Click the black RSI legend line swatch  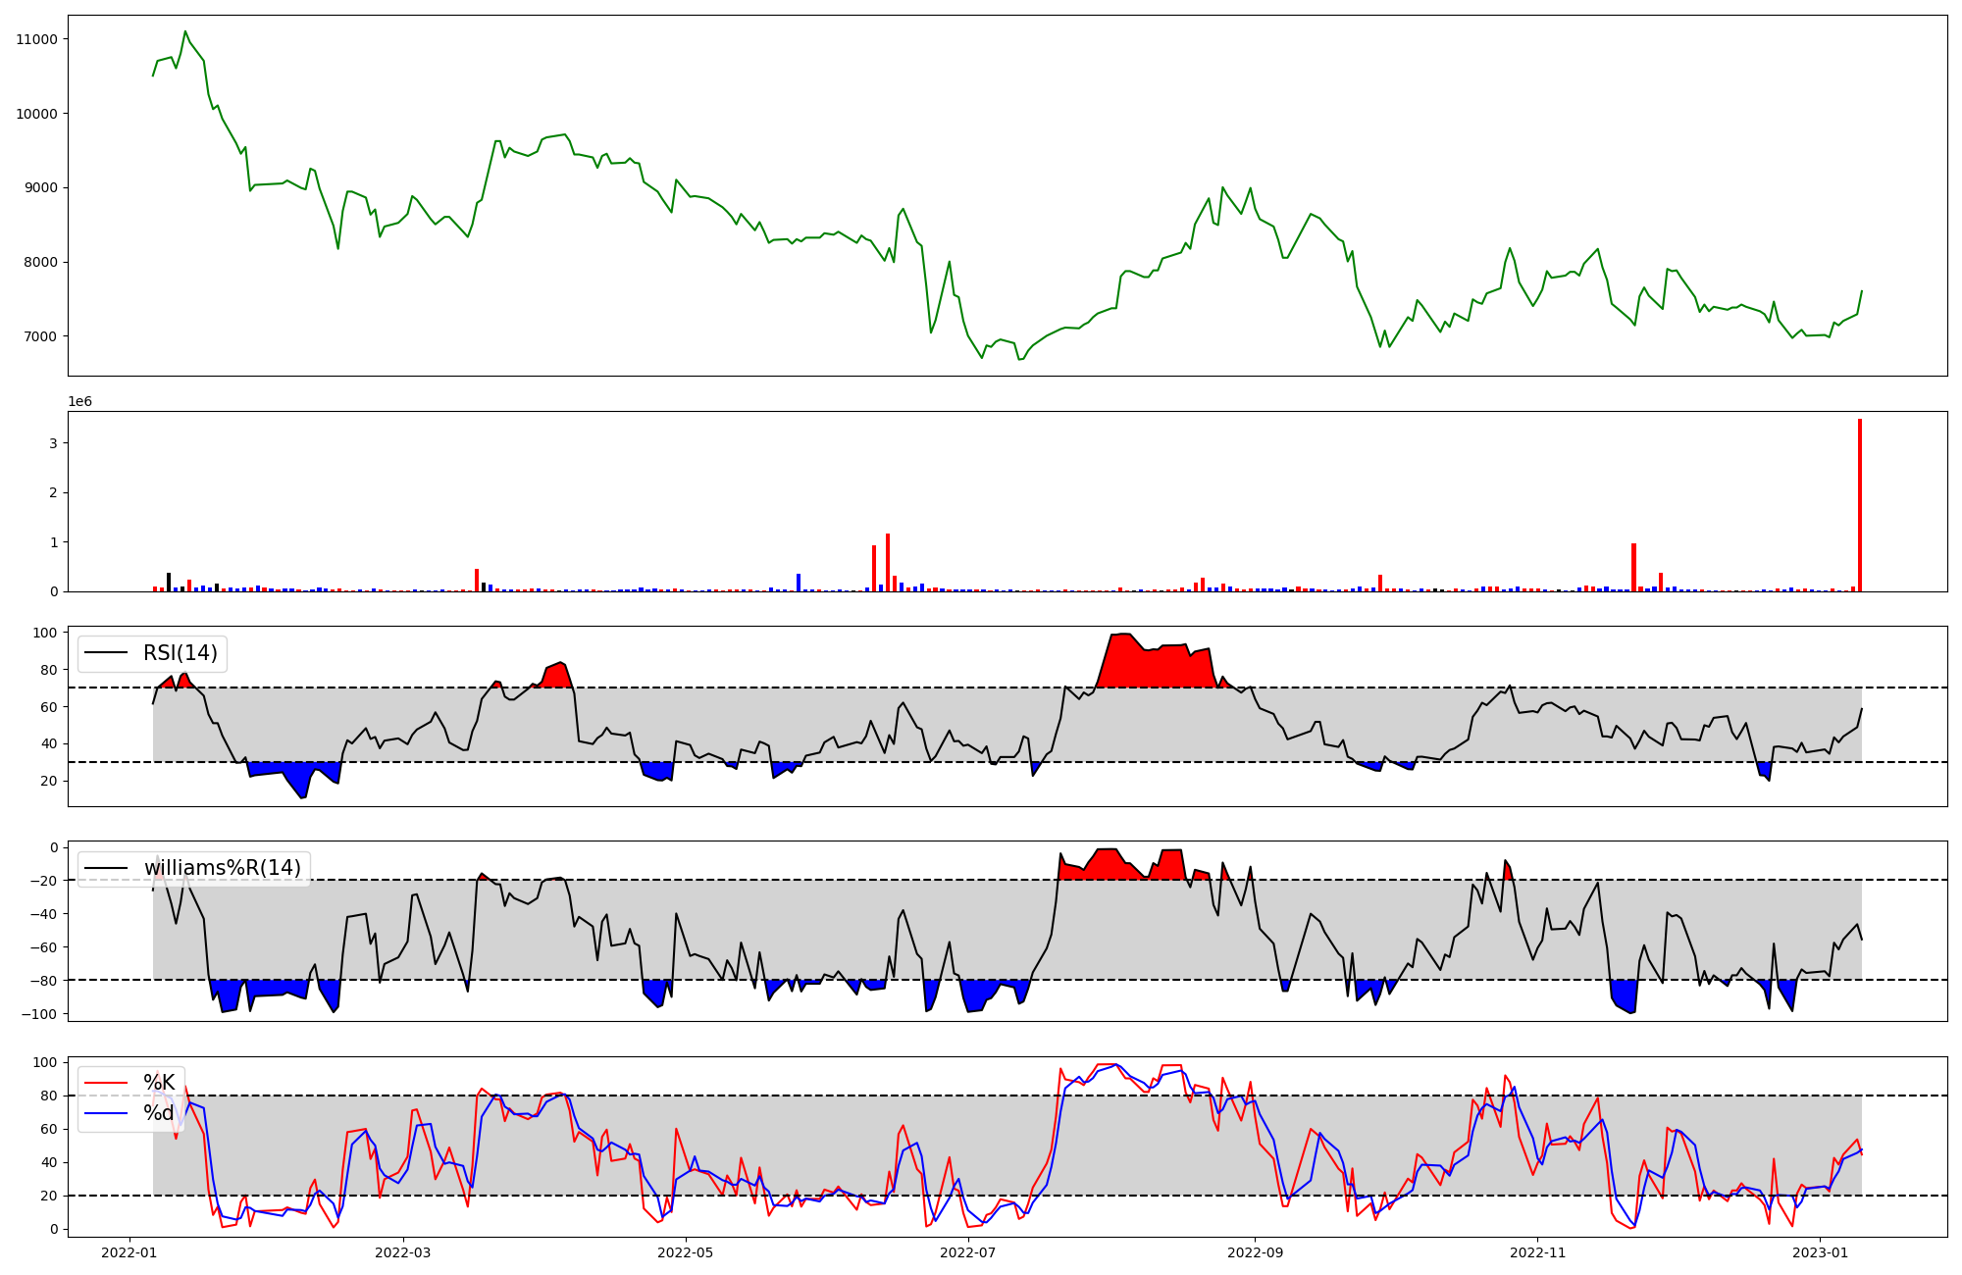coord(107,653)
